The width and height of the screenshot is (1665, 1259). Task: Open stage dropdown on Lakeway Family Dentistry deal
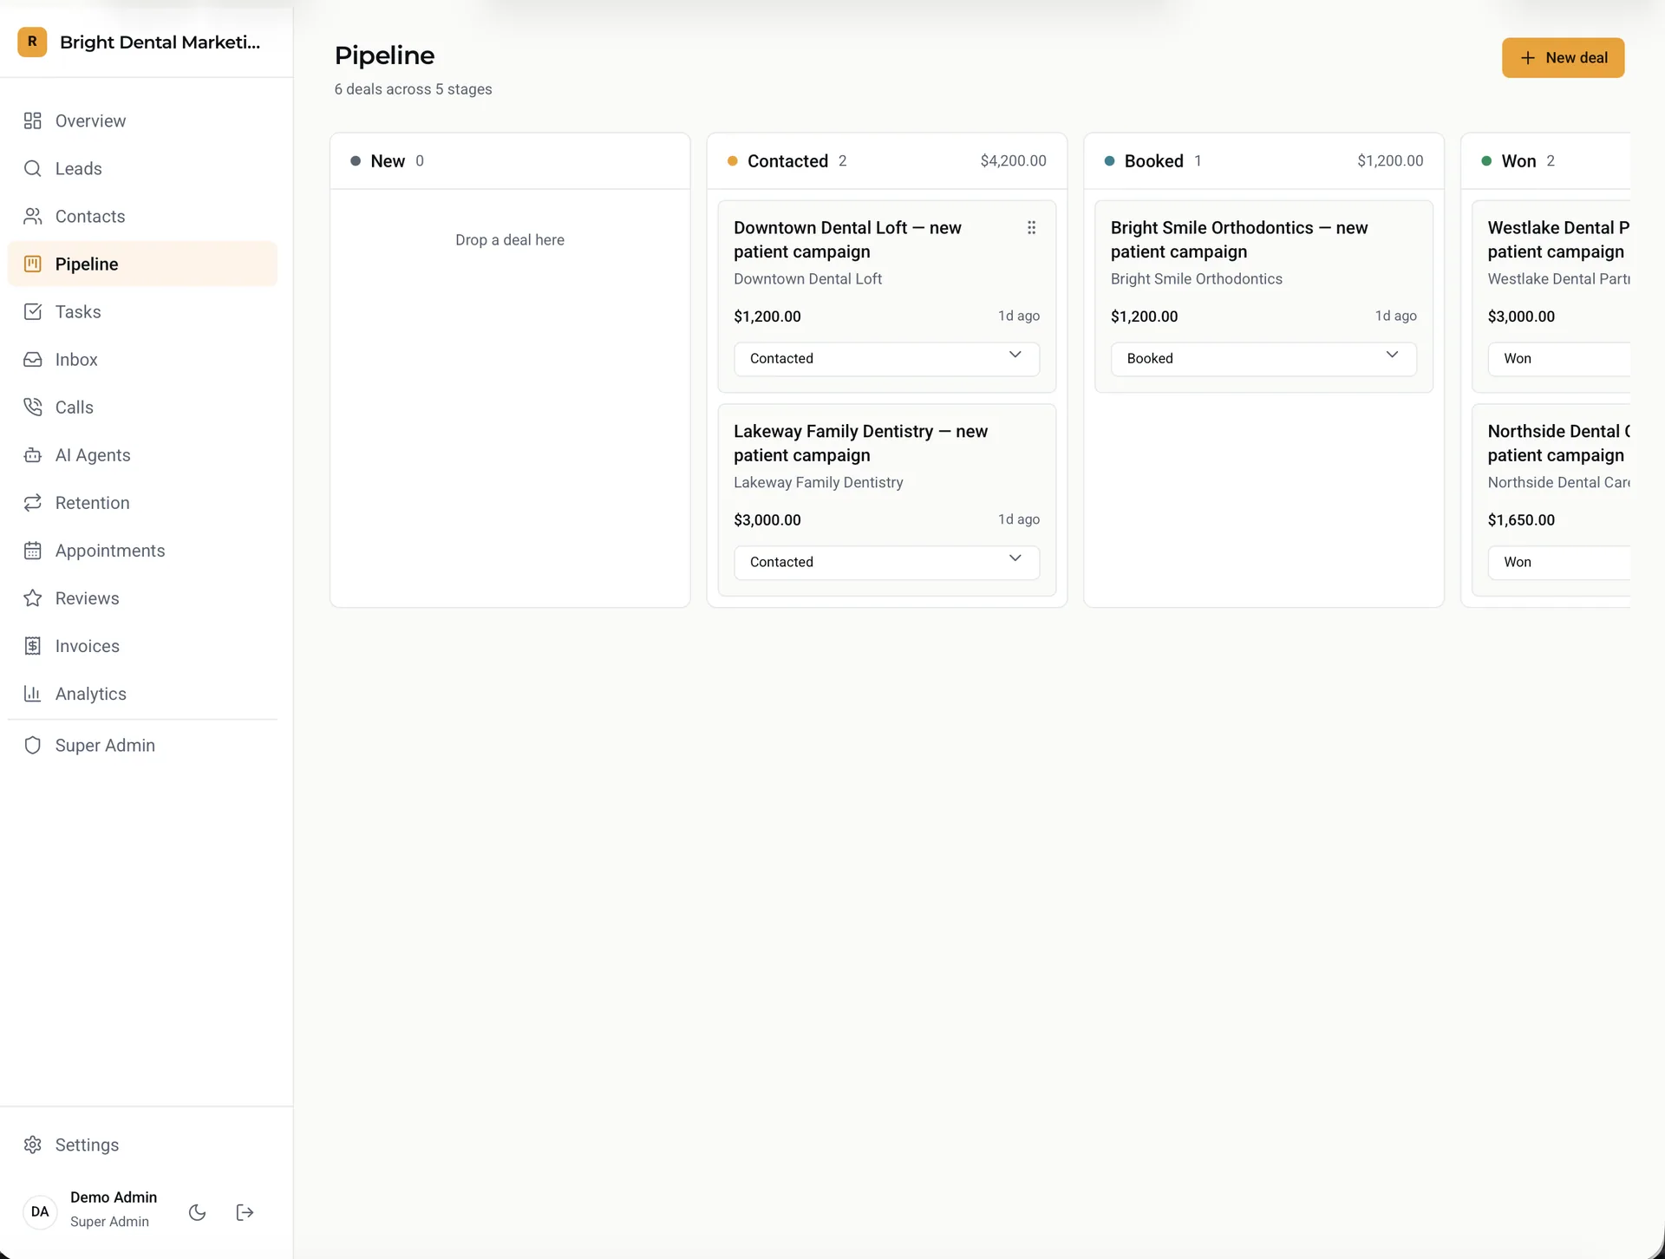click(886, 562)
